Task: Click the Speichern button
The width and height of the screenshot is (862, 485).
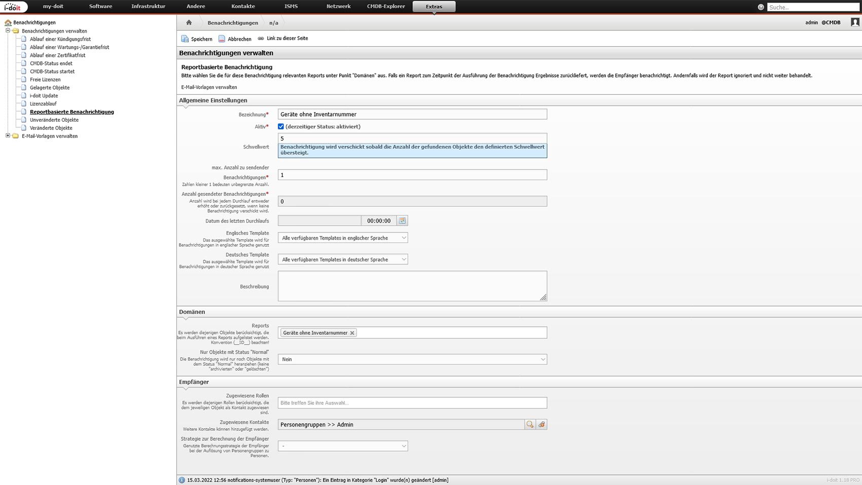Action: tap(197, 39)
